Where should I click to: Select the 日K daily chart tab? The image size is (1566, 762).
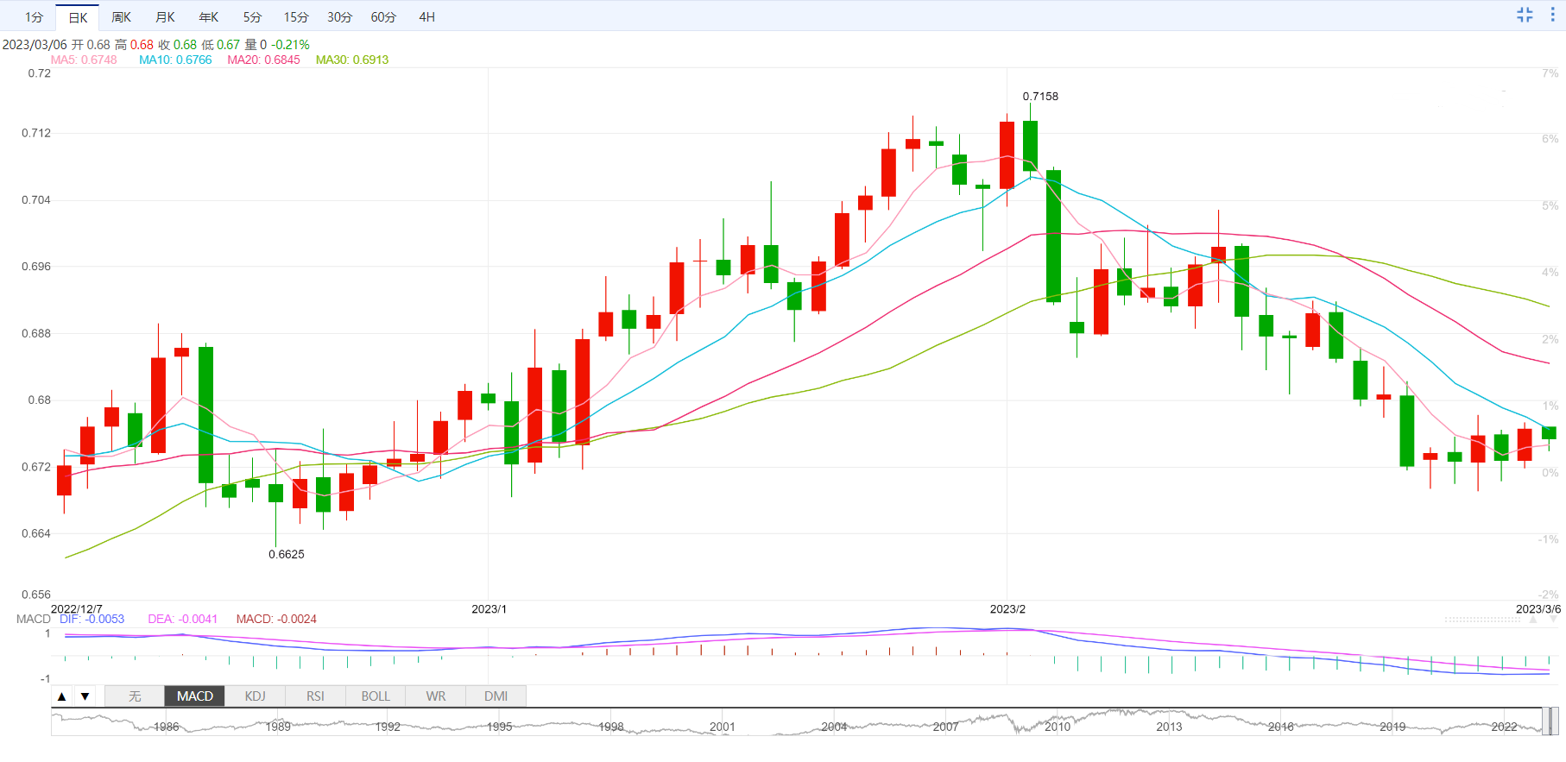point(78,17)
